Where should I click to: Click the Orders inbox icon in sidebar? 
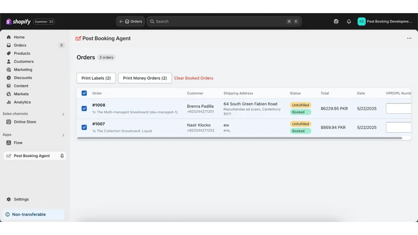coord(9,45)
